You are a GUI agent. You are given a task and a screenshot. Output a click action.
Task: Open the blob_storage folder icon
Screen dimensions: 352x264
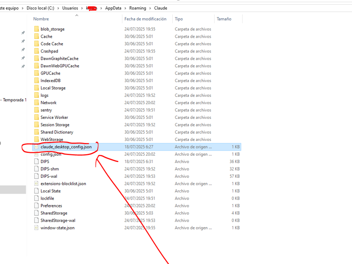[36, 29]
